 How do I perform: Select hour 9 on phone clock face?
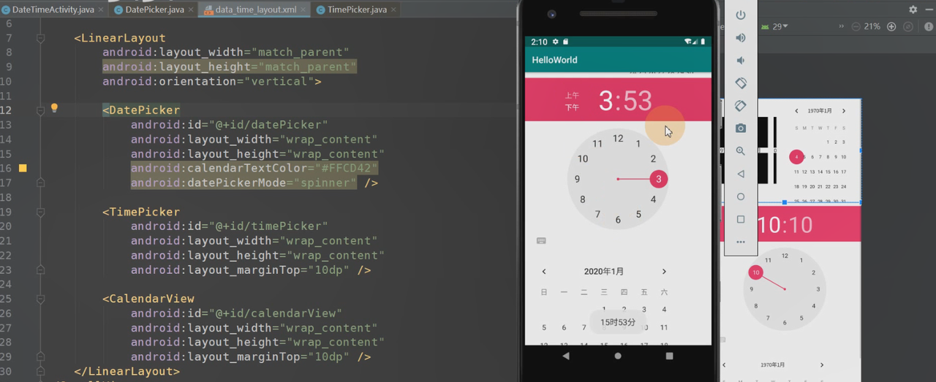tap(577, 179)
